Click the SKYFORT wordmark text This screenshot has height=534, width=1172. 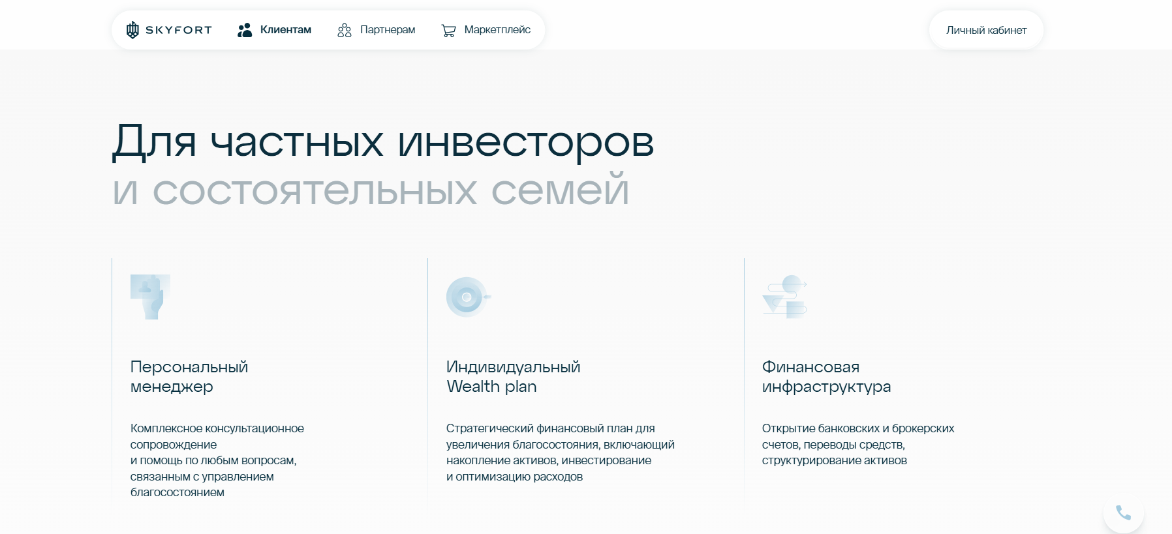pyautogui.click(x=179, y=30)
